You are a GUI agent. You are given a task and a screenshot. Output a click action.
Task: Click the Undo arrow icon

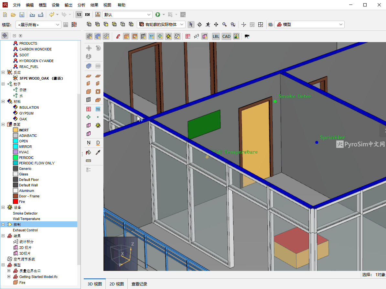click(51, 15)
